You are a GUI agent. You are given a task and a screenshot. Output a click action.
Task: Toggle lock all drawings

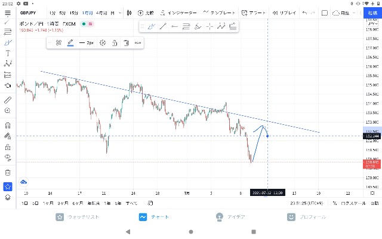(8, 147)
